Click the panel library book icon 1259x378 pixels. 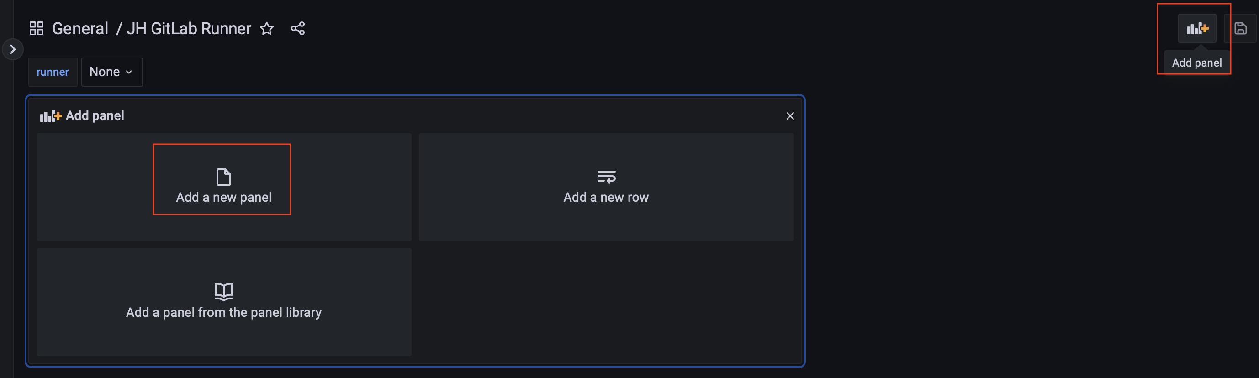(x=224, y=292)
